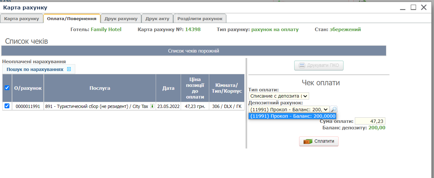Click the magnifier icon next to deposit account
434x178 pixels.
coord(334,110)
